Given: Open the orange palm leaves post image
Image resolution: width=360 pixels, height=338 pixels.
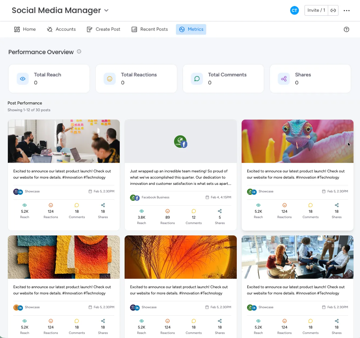Looking at the screenshot, I should 181,257.
